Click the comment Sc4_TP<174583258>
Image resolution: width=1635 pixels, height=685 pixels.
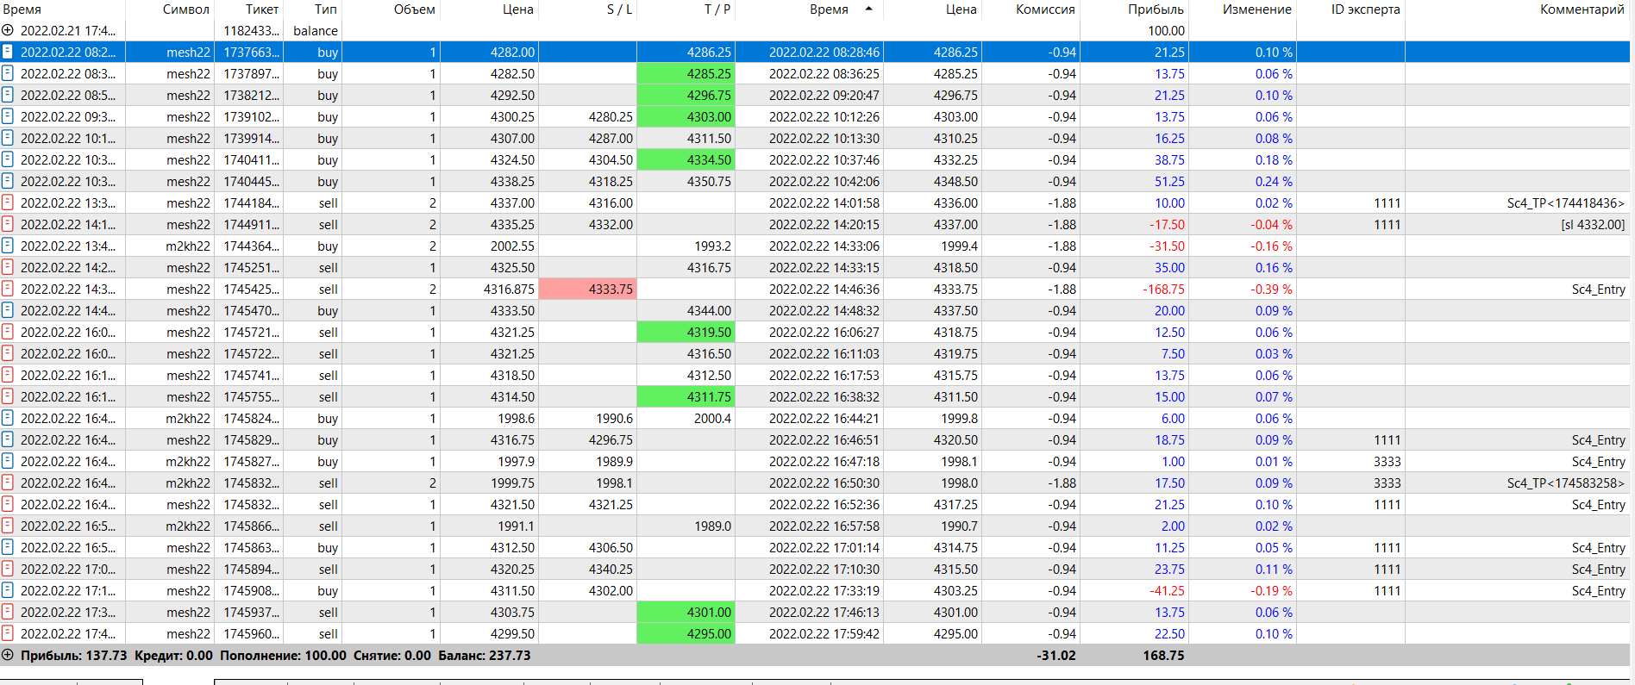1566,483
